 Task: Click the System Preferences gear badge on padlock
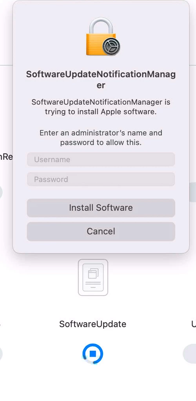point(111,47)
